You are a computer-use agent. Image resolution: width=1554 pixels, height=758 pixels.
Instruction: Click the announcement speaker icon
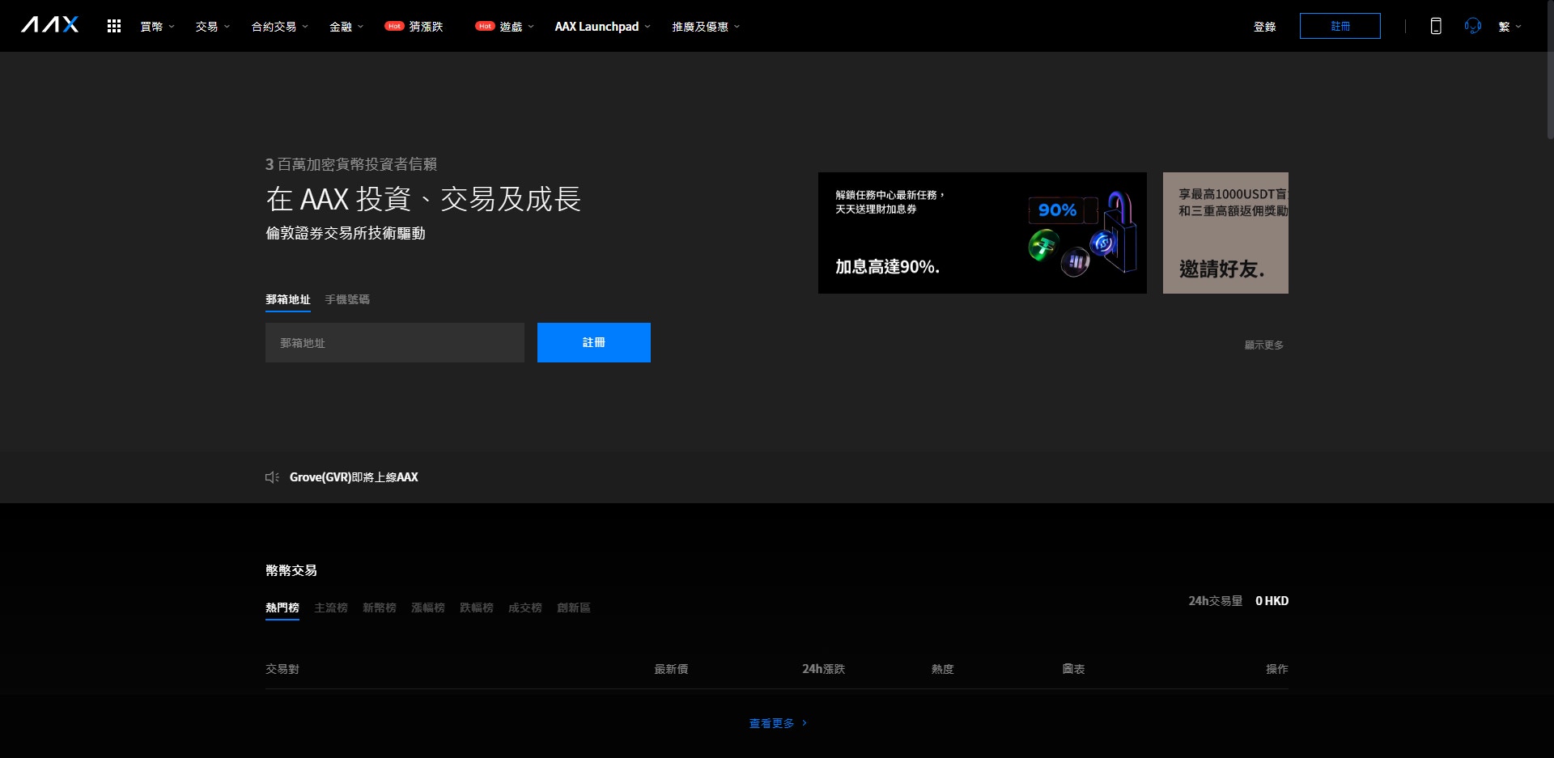(271, 477)
